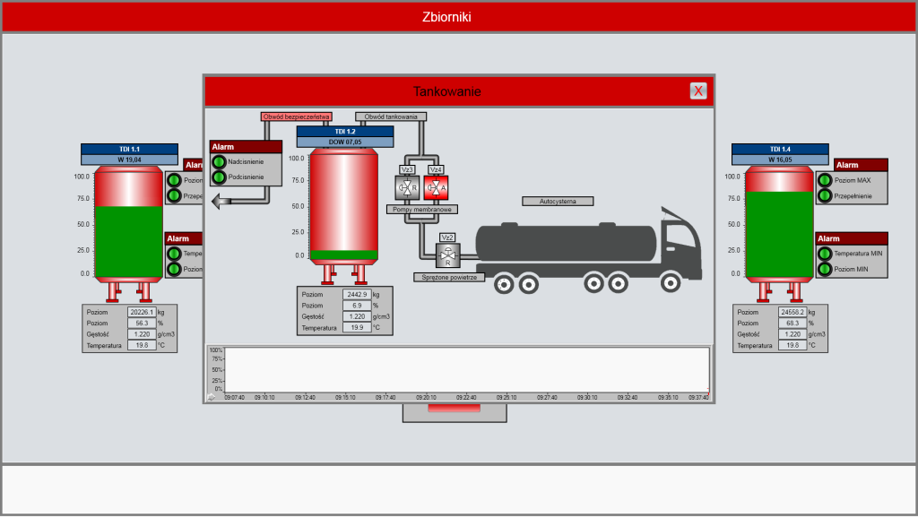Click the 56.3 percent level field
918x518 pixels.
tap(142, 324)
